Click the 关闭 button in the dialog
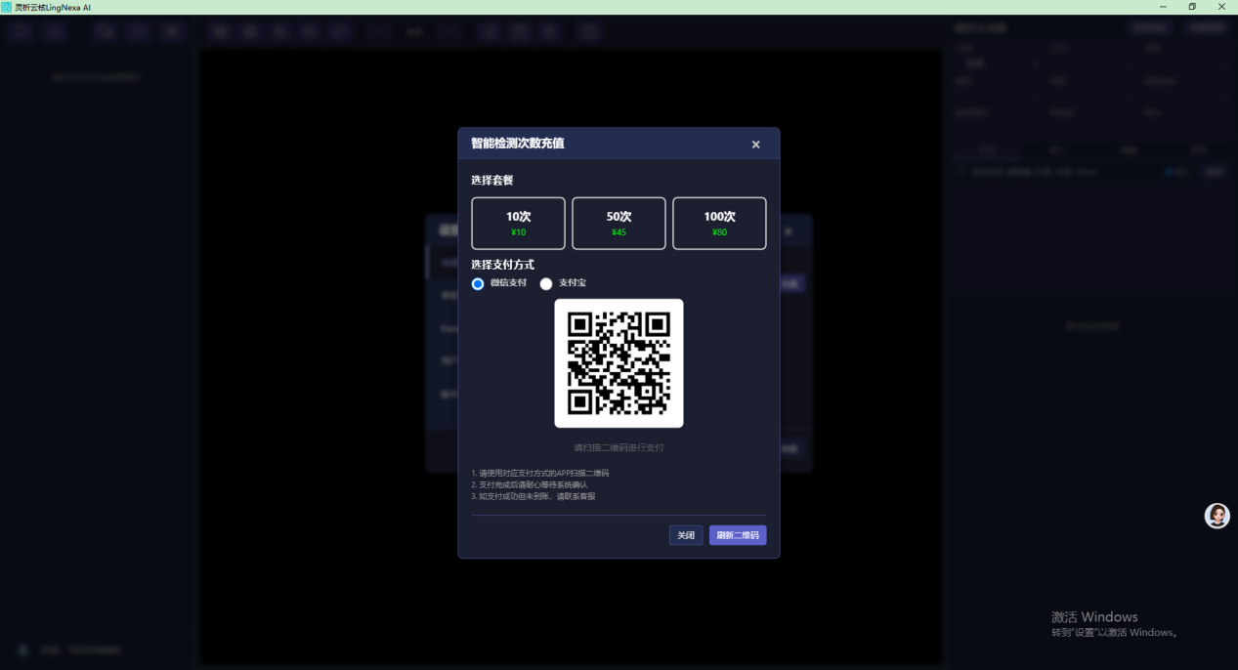The height and width of the screenshot is (670, 1238). point(686,535)
